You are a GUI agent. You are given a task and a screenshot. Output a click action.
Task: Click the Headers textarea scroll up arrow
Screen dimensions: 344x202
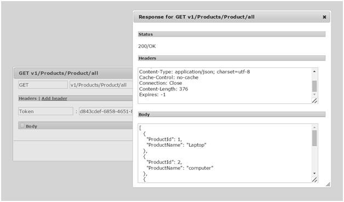point(314,72)
